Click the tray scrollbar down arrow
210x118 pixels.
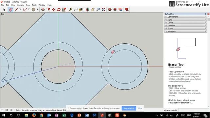(209, 107)
